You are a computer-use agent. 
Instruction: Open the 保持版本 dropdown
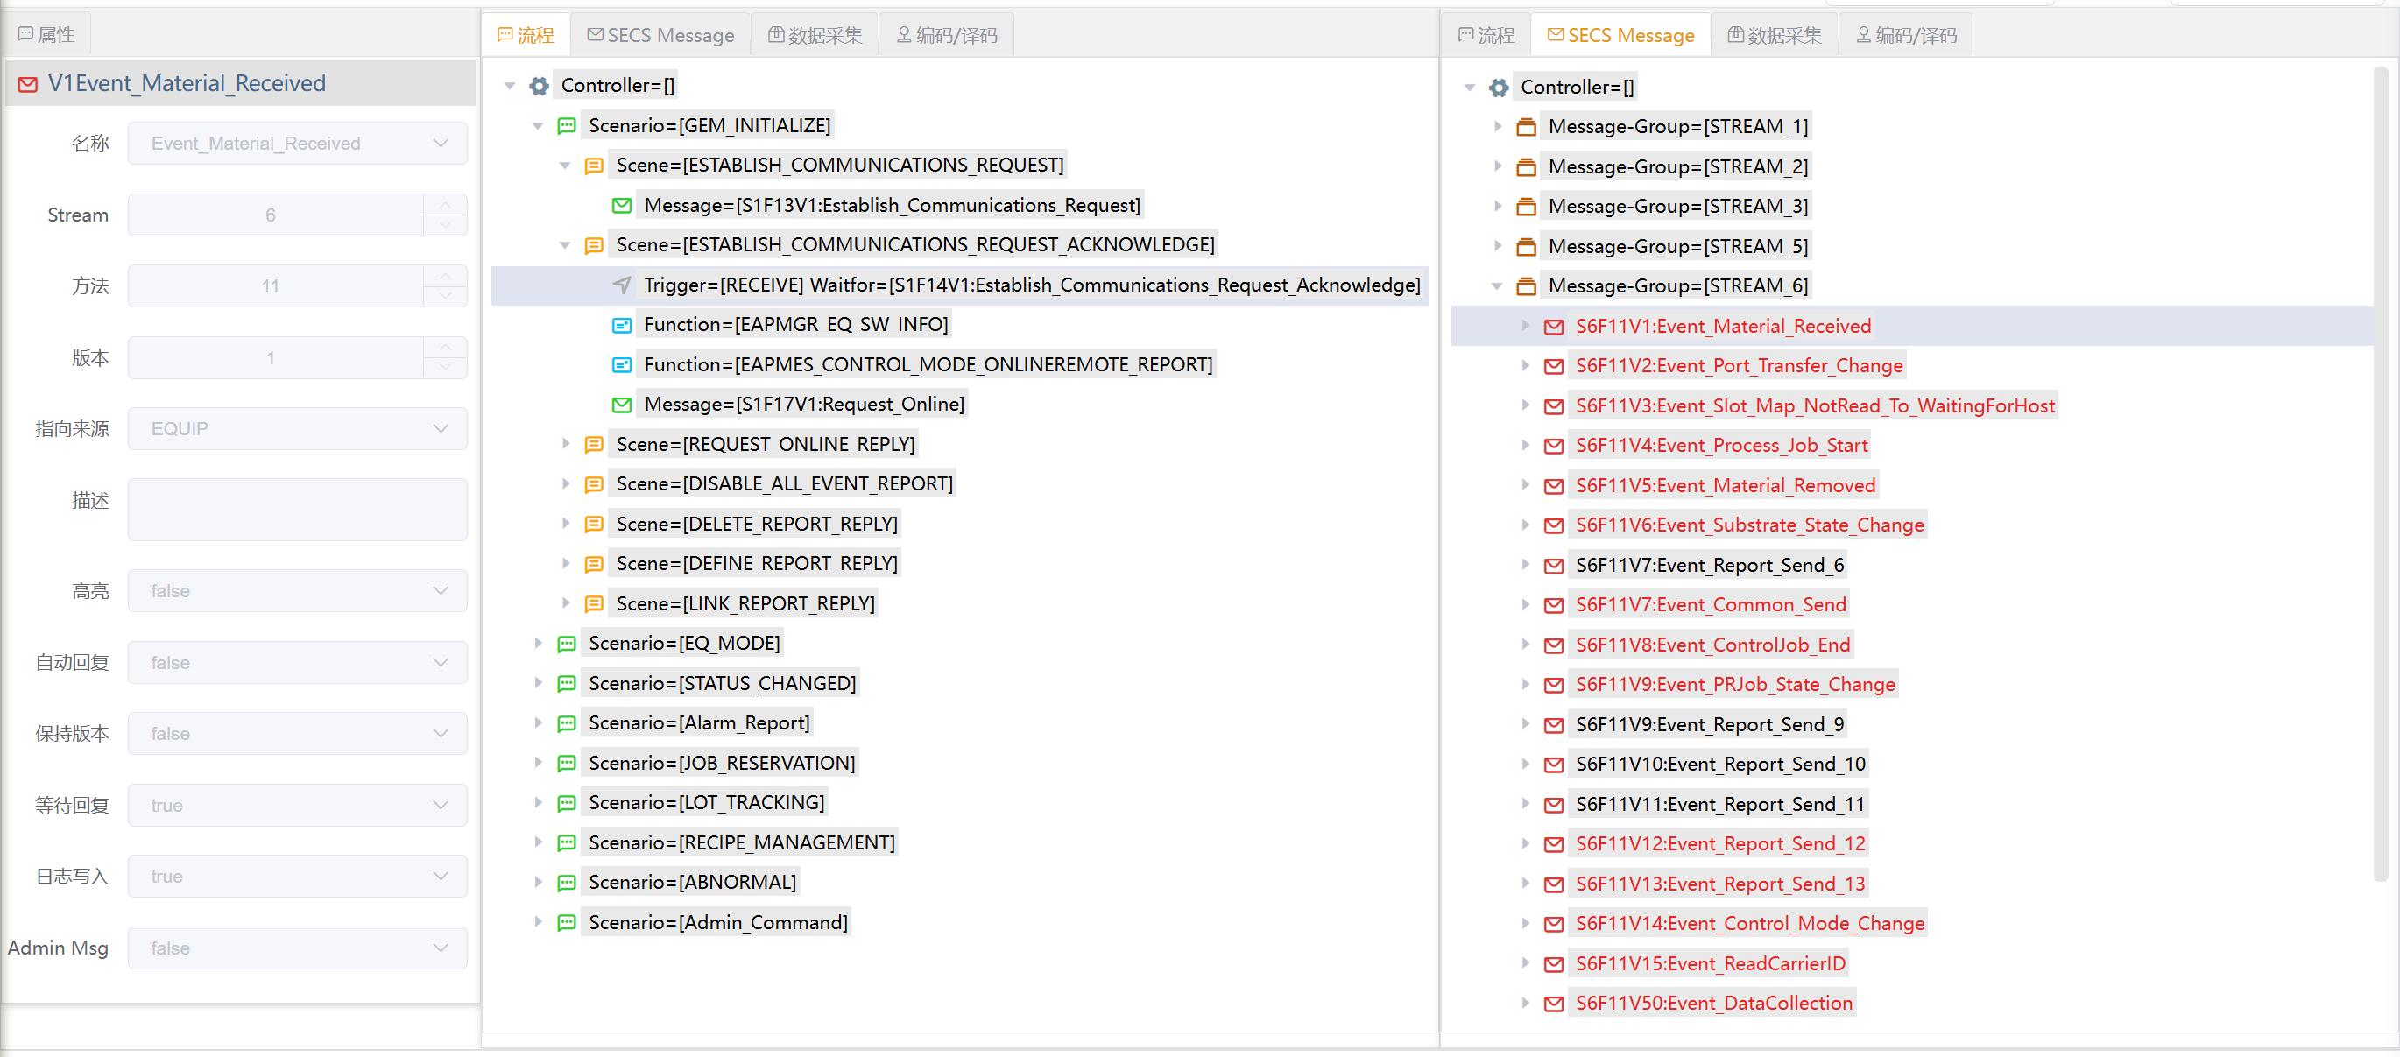pos(297,734)
